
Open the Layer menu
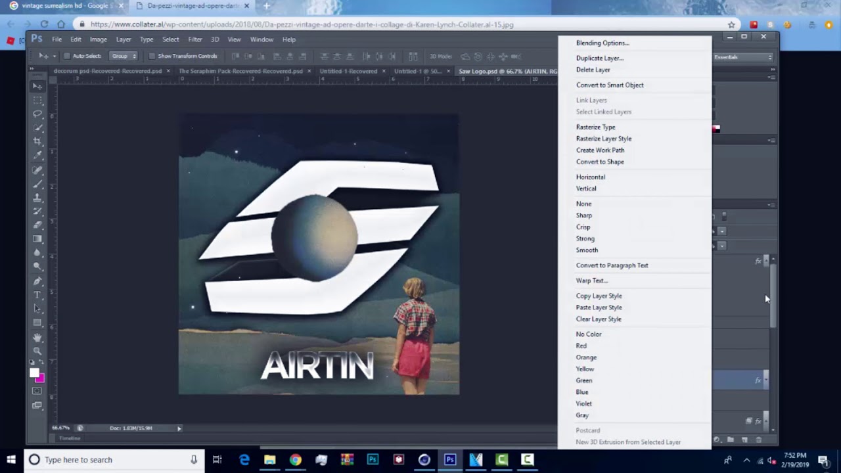click(124, 39)
